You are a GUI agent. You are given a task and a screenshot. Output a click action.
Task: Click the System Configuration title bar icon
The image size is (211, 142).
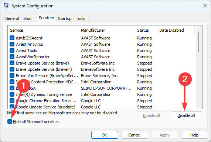click(x=6, y=6)
